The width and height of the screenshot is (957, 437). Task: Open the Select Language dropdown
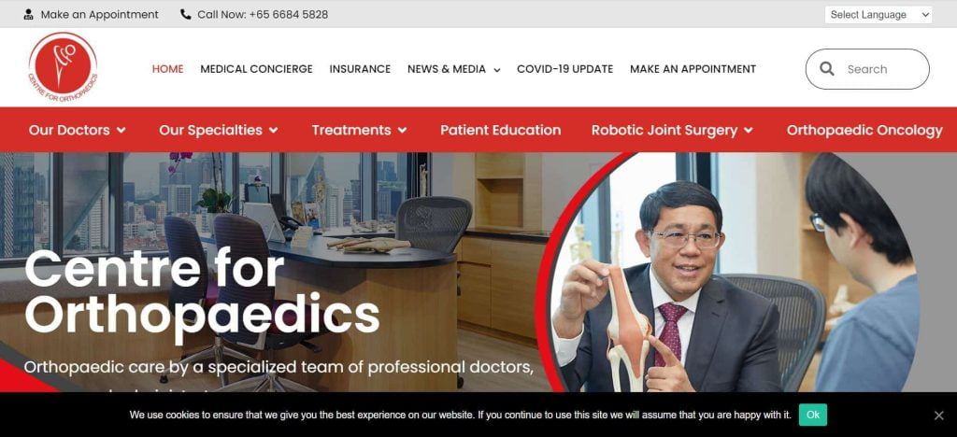[x=878, y=15]
